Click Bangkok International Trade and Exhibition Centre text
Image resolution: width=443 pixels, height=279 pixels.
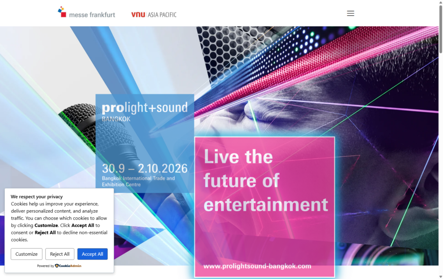tap(138, 182)
